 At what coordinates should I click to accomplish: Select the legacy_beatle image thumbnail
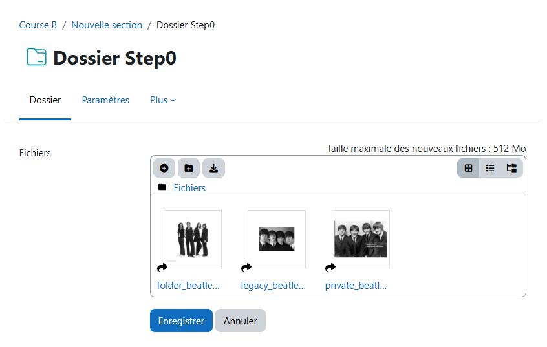point(277,239)
